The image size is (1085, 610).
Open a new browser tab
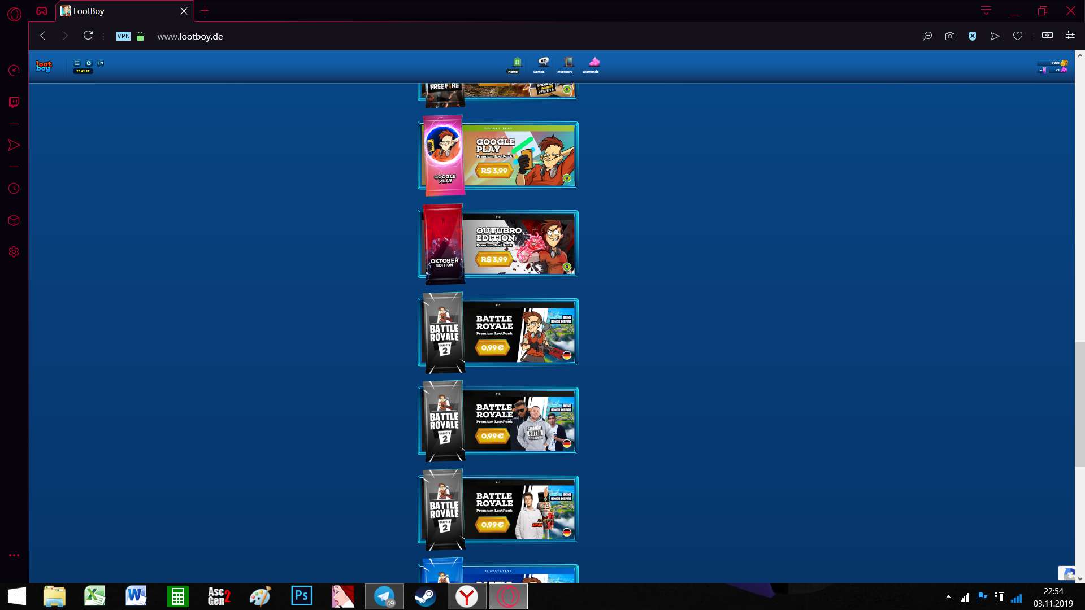pyautogui.click(x=205, y=11)
